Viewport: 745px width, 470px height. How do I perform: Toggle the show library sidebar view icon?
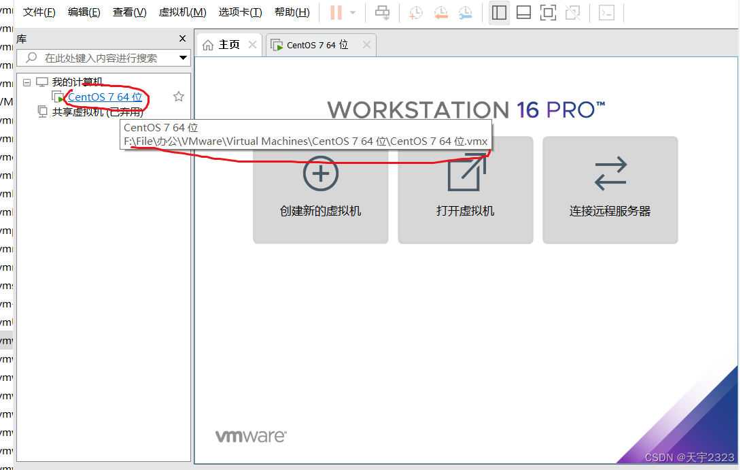pyautogui.click(x=499, y=13)
